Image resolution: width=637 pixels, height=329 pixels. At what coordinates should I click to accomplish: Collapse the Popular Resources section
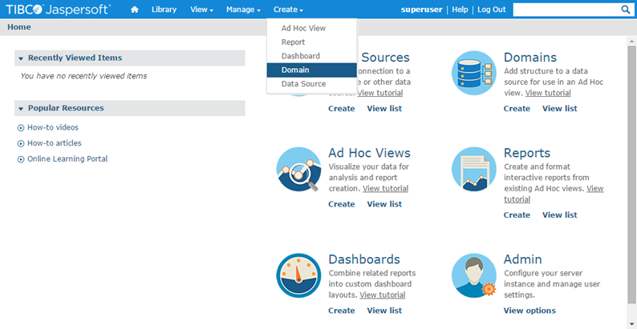[21, 109]
